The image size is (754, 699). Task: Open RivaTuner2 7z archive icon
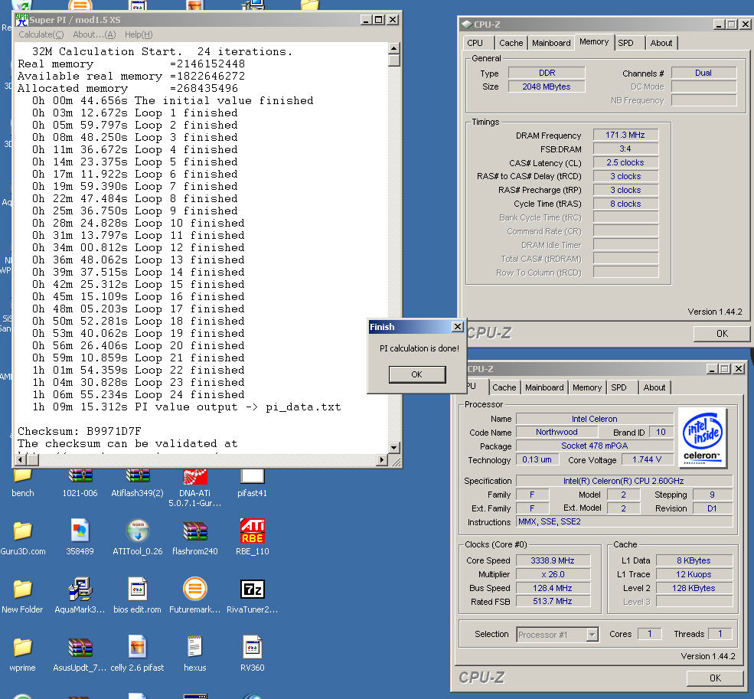tap(252, 589)
